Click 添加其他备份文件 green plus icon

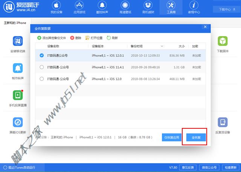pos(39,38)
